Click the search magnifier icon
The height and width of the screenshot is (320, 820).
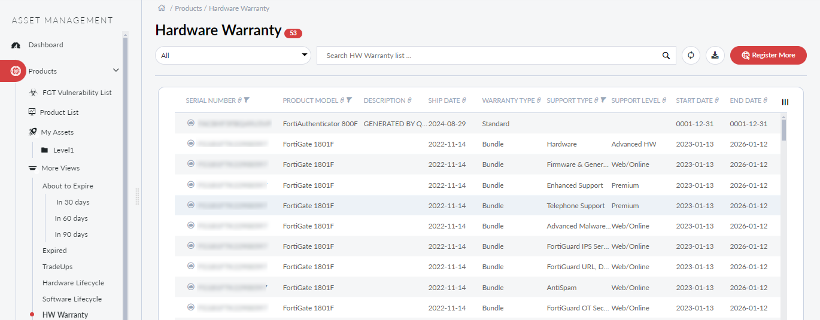(x=666, y=56)
